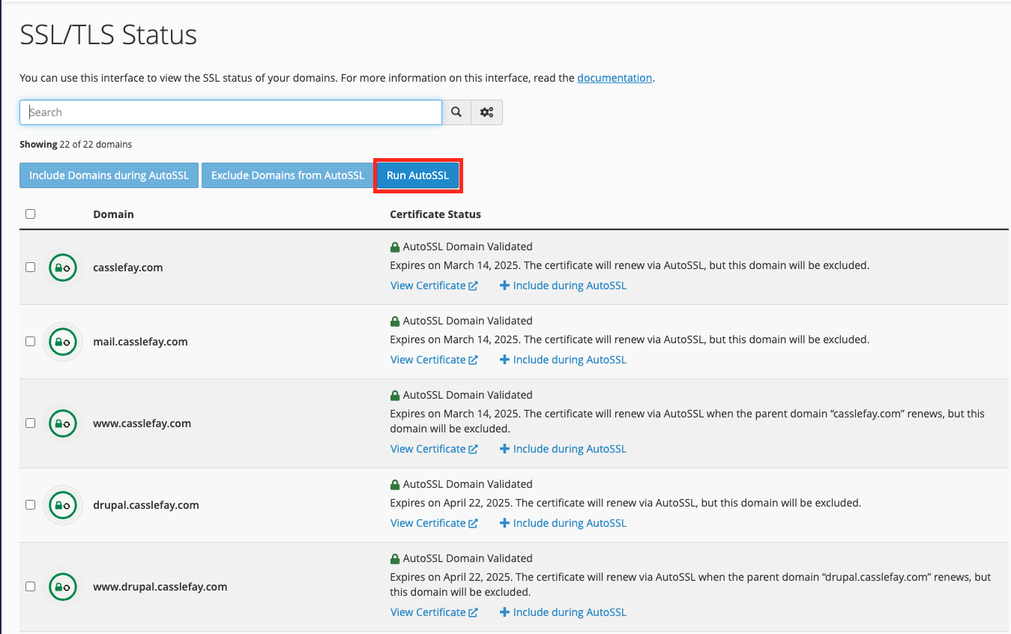Click the www.casslefay.com domain name
Image resolution: width=1011 pixels, height=634 pixels.
click(x=142, y=423)
